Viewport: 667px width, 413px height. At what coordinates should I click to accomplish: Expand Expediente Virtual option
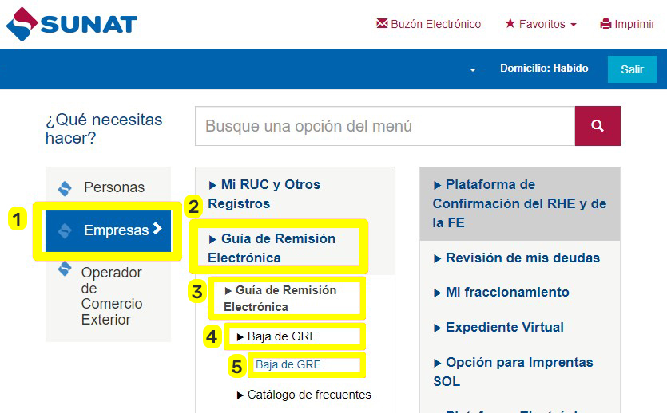point(498,327)
